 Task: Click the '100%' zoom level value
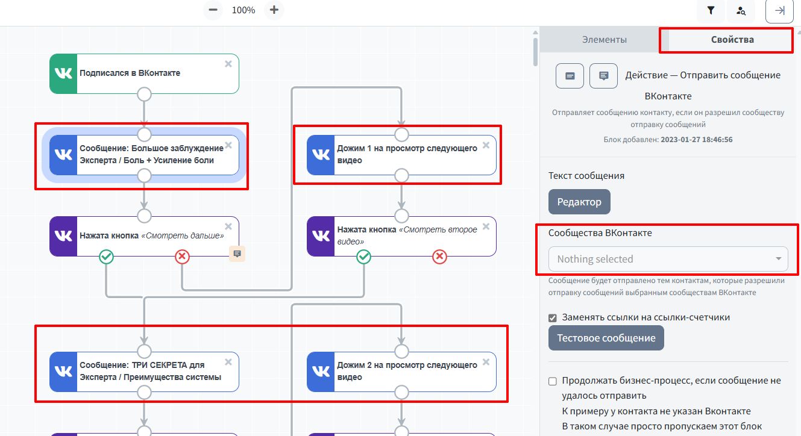pyautogui.click(x=243, y=10)
